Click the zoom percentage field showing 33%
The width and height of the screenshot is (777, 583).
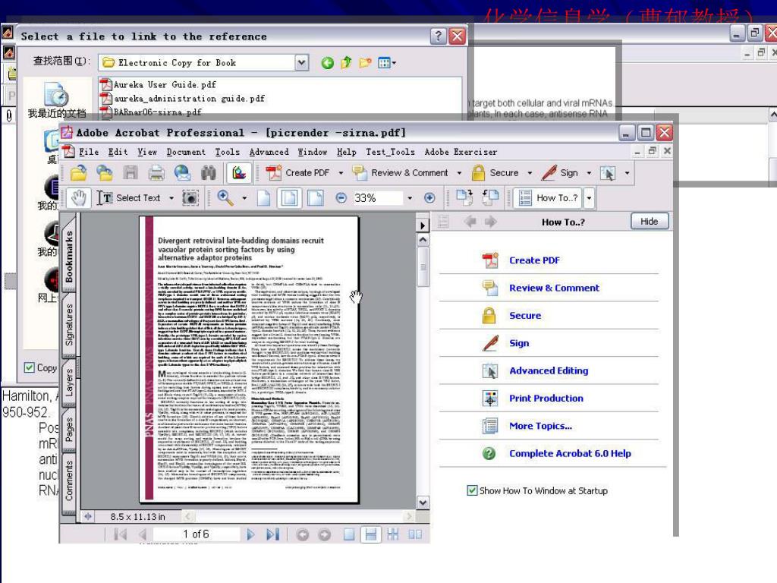[378, 198]
